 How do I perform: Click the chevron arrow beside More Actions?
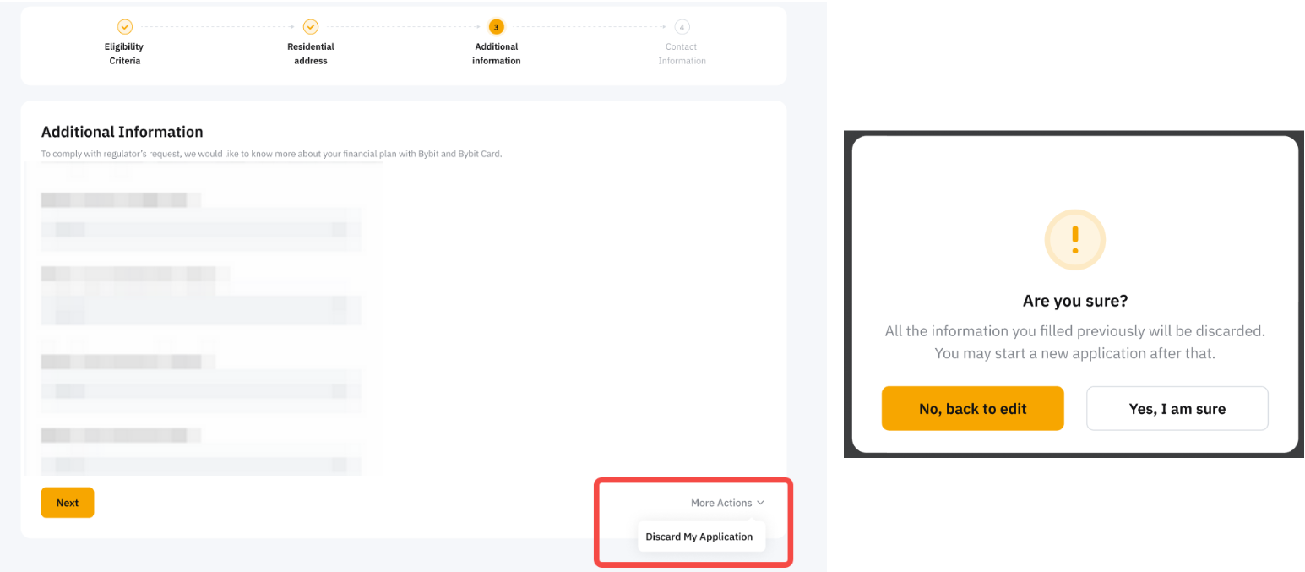(x=761, y=503)
